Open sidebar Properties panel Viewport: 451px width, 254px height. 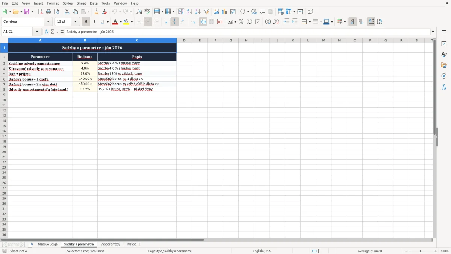pyautogui.click(x=444, y=43)
